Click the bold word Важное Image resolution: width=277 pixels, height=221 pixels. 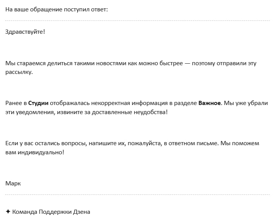click(x=210, y=103)
